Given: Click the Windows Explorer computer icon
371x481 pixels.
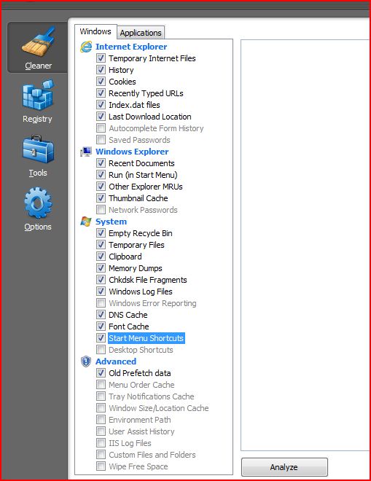Looking at the screenshot, I should click(x=86, y=152).
